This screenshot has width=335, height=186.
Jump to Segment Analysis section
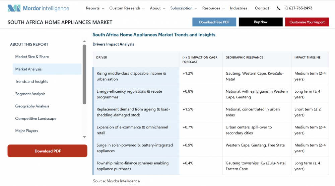tap(30, 94)
